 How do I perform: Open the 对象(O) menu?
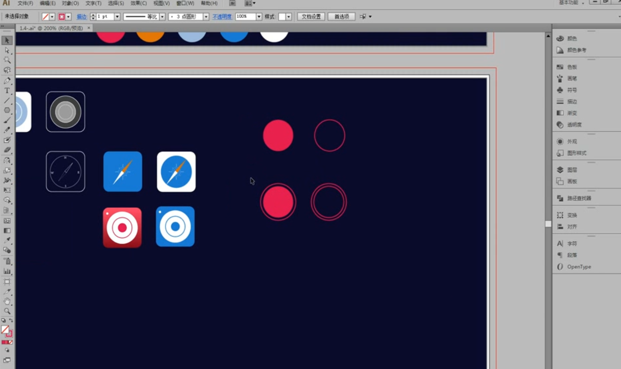70,3
